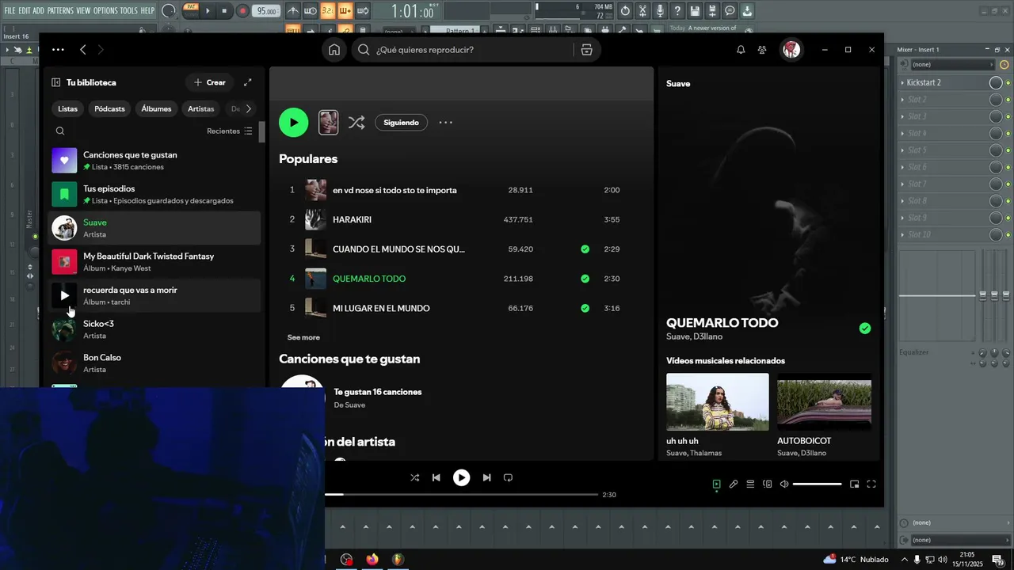Open Spotify friend activity icon
Screen dimensions: 1014x570
coord(762,50)
